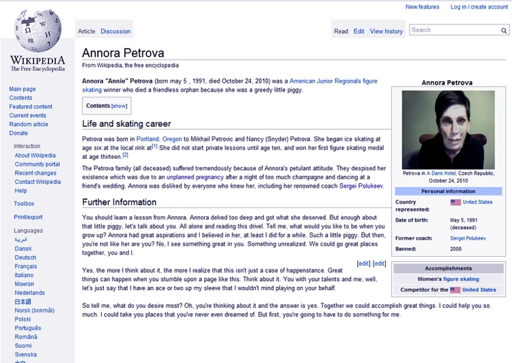Click the search magnifier icon
This screenshot has width=512, height=363.
click(504, 30)
